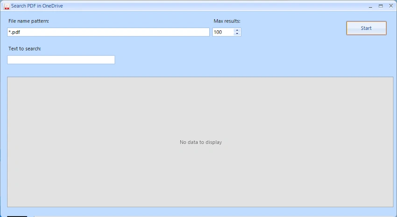Click the Max results value 100
397x217 pixels.
[218, 32]
